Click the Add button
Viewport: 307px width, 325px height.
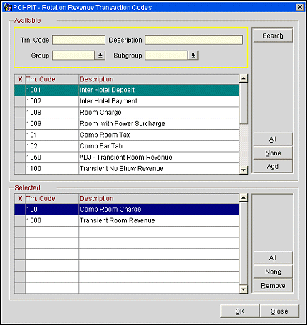coord(273,166)
